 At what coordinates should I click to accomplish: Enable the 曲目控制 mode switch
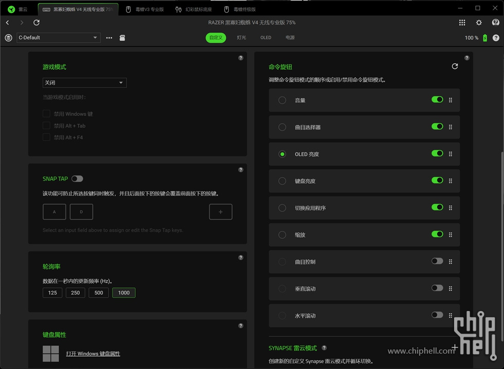coord(437,261)
